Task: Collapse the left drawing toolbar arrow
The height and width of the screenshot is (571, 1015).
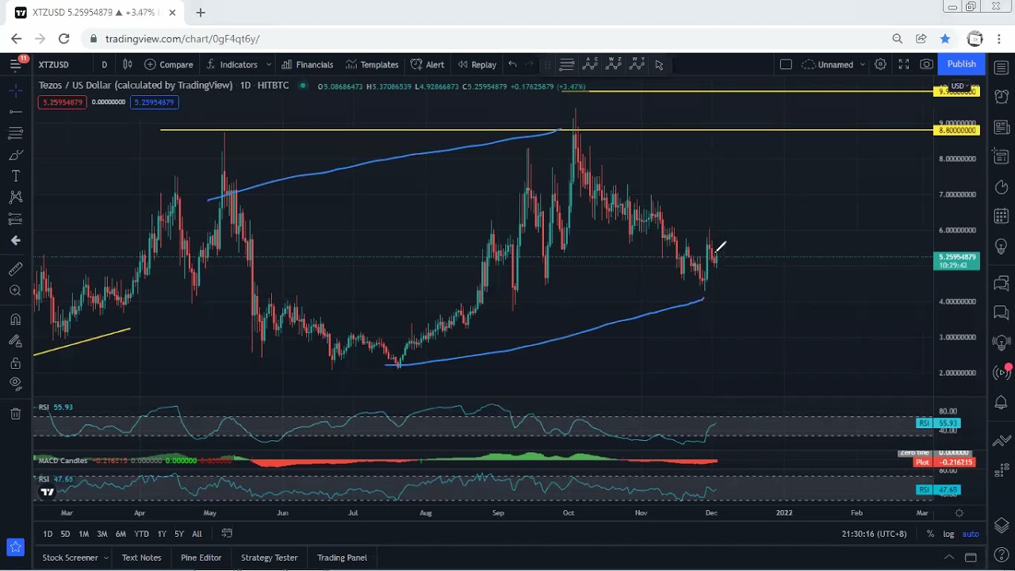Action: click(15, 240)
